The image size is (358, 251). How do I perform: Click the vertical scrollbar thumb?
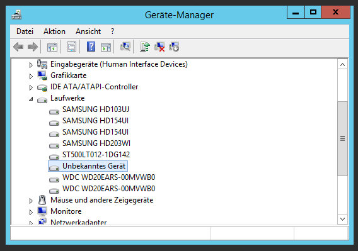(342, 138)
